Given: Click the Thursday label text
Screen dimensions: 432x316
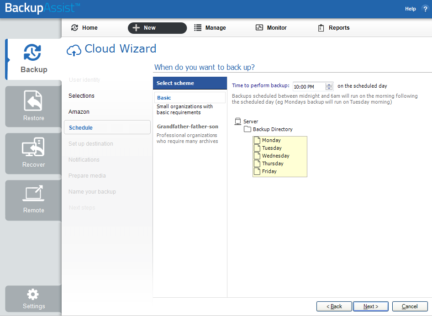Looking at the screenshot, I should pos(273,163).
